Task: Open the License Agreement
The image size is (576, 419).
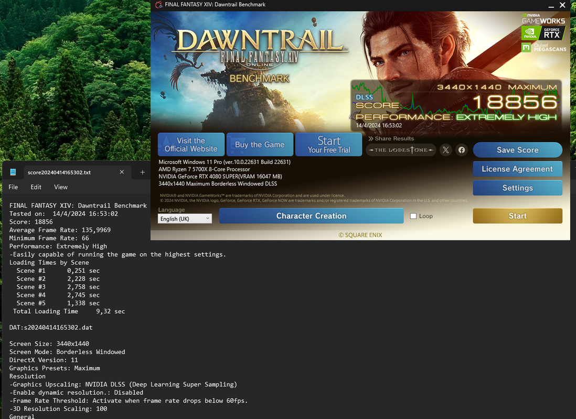Action: (x=518, y=169)
